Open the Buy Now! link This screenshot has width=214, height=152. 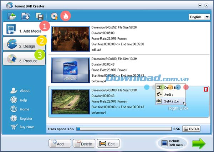point(27,127)
